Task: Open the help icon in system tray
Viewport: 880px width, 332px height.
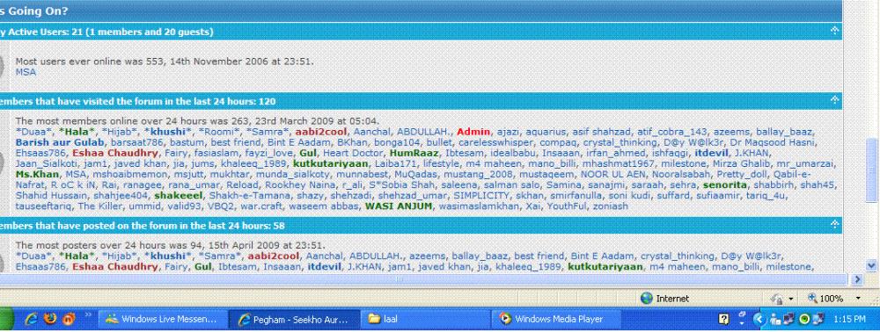Action: pos(723,319)
